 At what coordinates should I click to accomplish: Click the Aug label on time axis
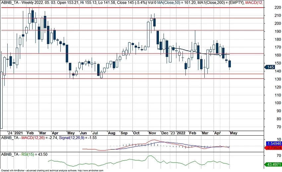111,133
